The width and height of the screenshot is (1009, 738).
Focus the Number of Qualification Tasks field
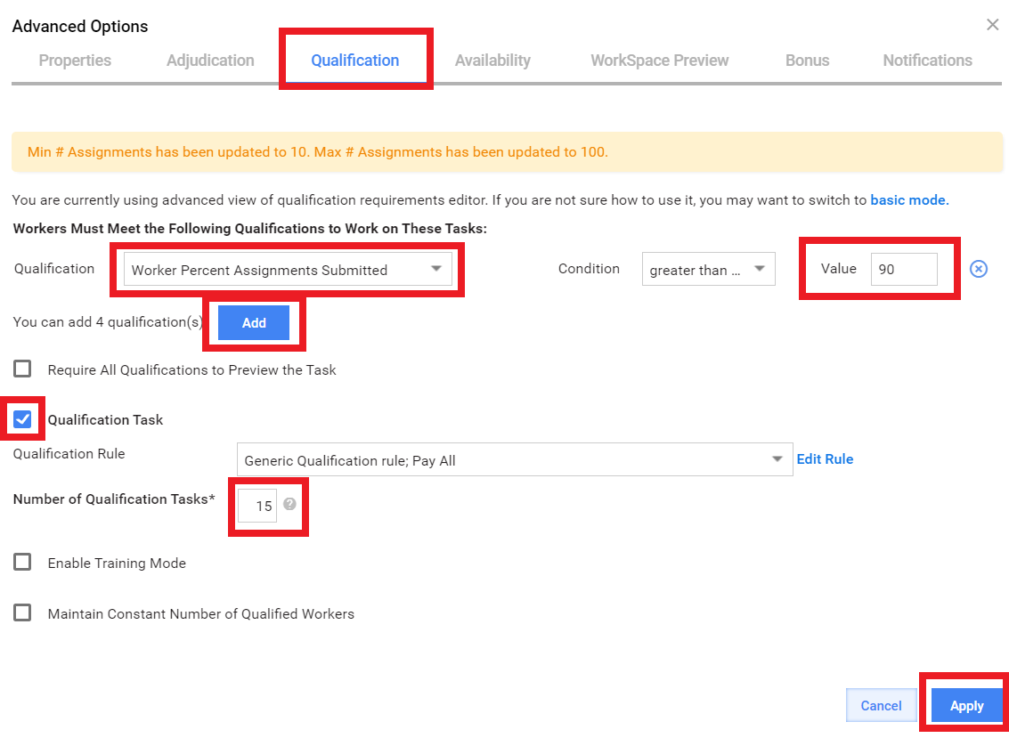pos(257,505)
